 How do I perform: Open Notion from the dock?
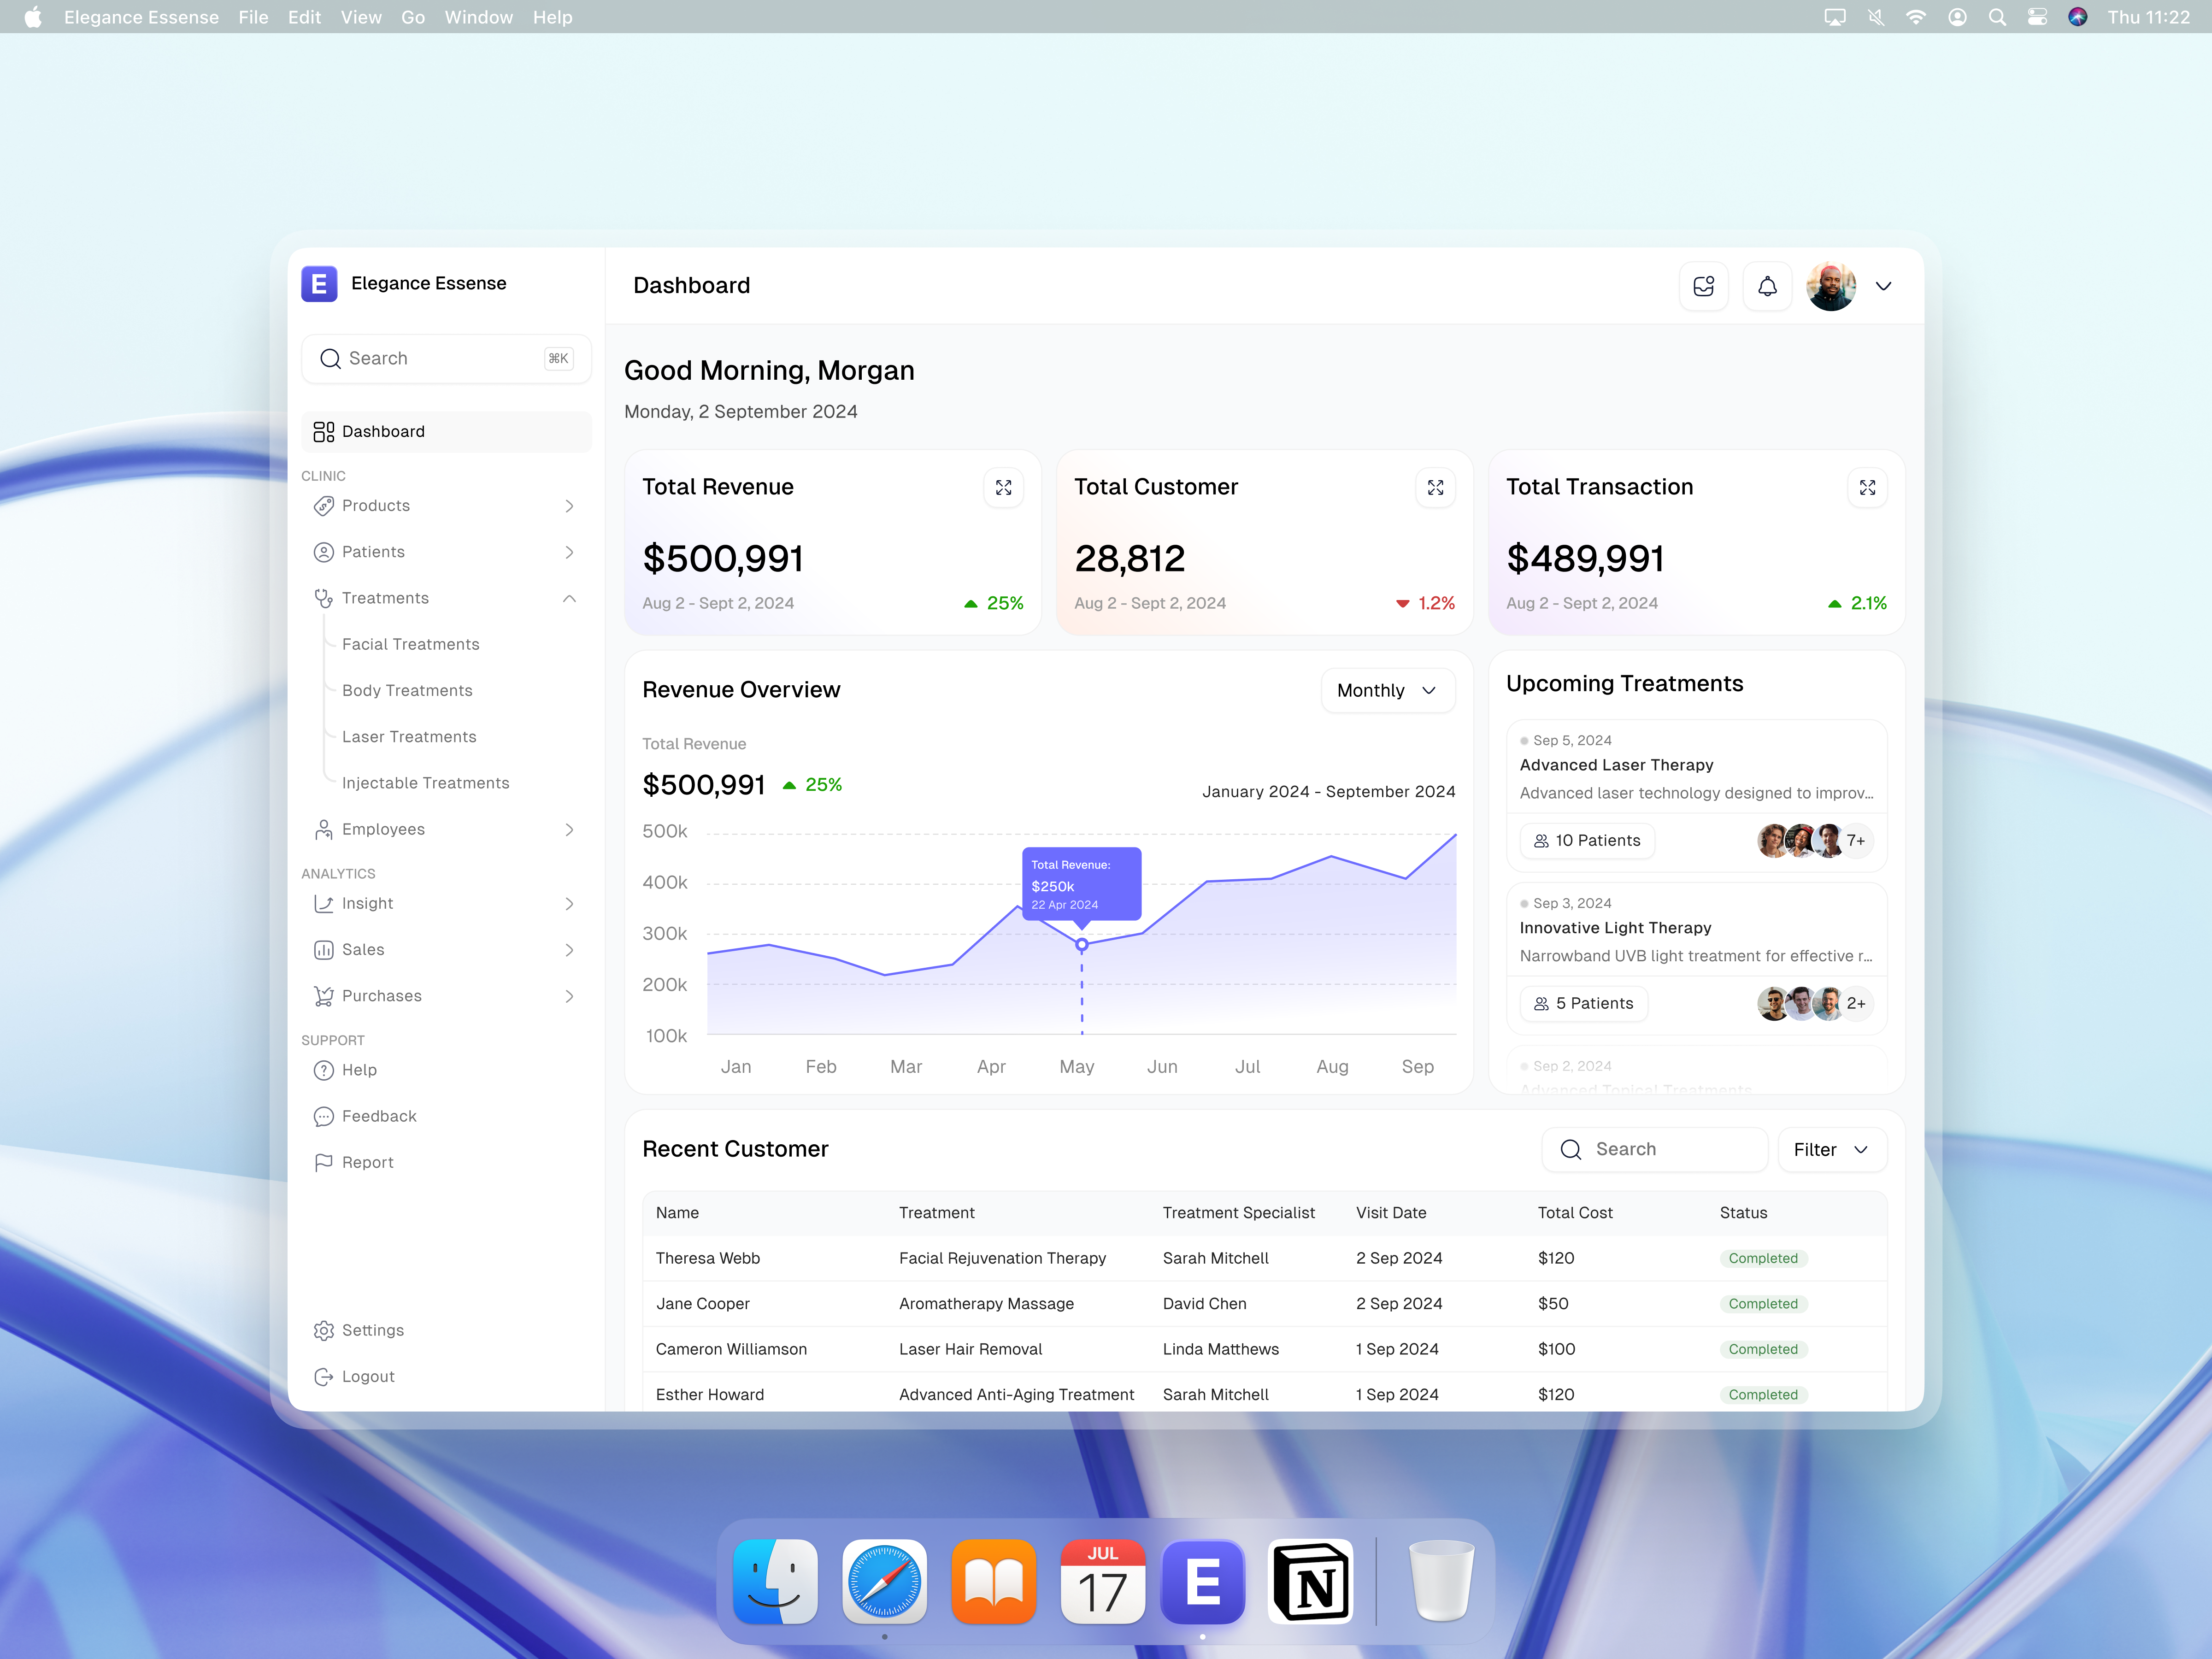1311,1581
